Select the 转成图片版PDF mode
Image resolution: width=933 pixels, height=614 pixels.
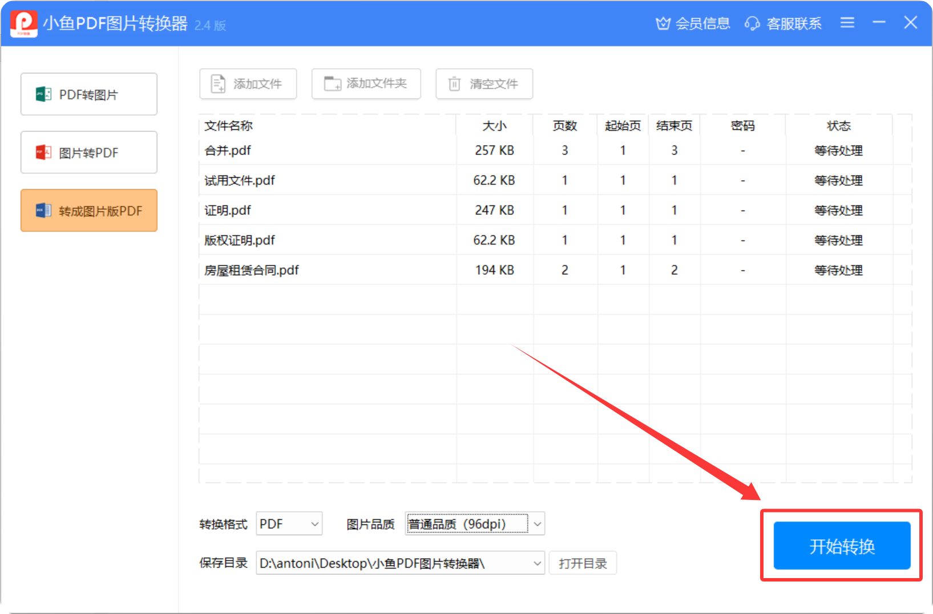(88, 210)
